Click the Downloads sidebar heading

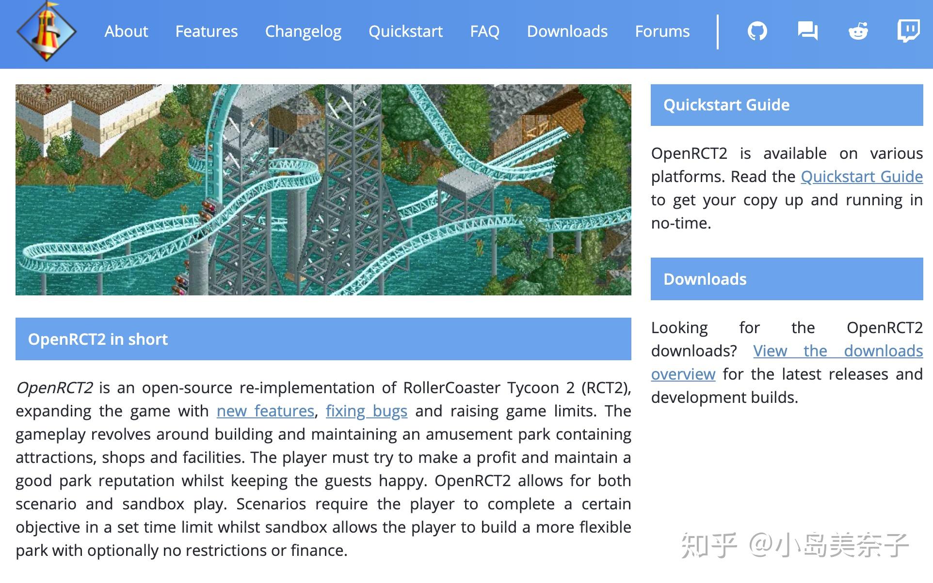pos(787,279)
